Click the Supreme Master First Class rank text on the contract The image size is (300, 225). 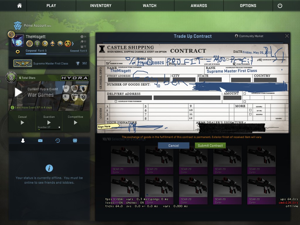(232, 71)
